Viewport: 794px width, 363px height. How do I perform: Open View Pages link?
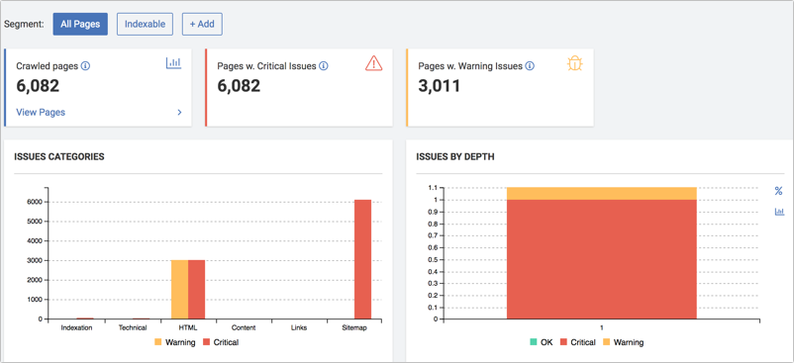(x=41, y=112)
